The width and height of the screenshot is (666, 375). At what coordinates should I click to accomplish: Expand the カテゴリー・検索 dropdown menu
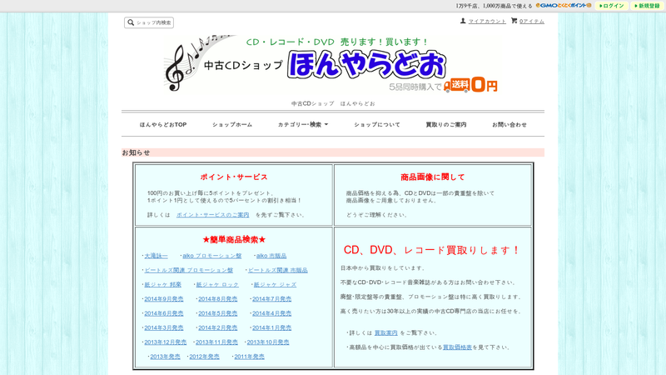tap(303, 124)
